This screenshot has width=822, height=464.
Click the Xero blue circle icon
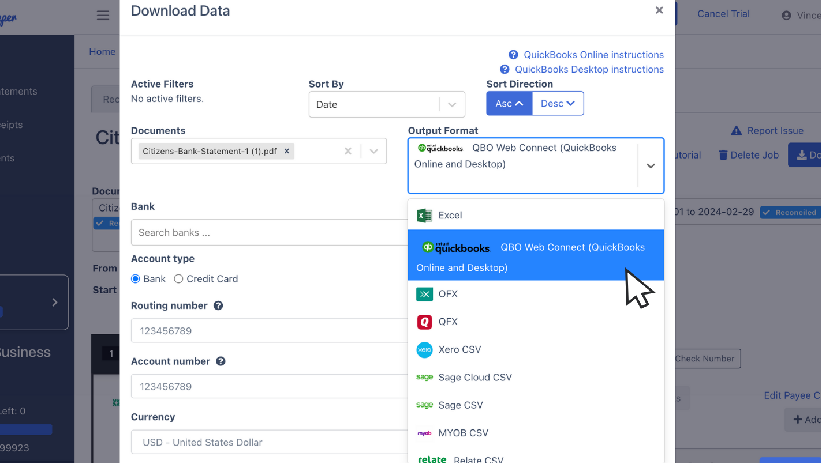coord(424,350)
